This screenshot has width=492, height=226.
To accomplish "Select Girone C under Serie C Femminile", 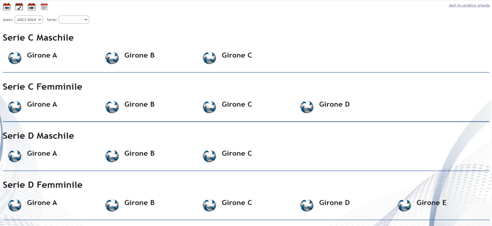I will pyautogui.click(x=237, y=104).
